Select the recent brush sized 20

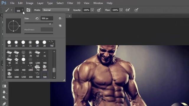(x=45, y=44)
